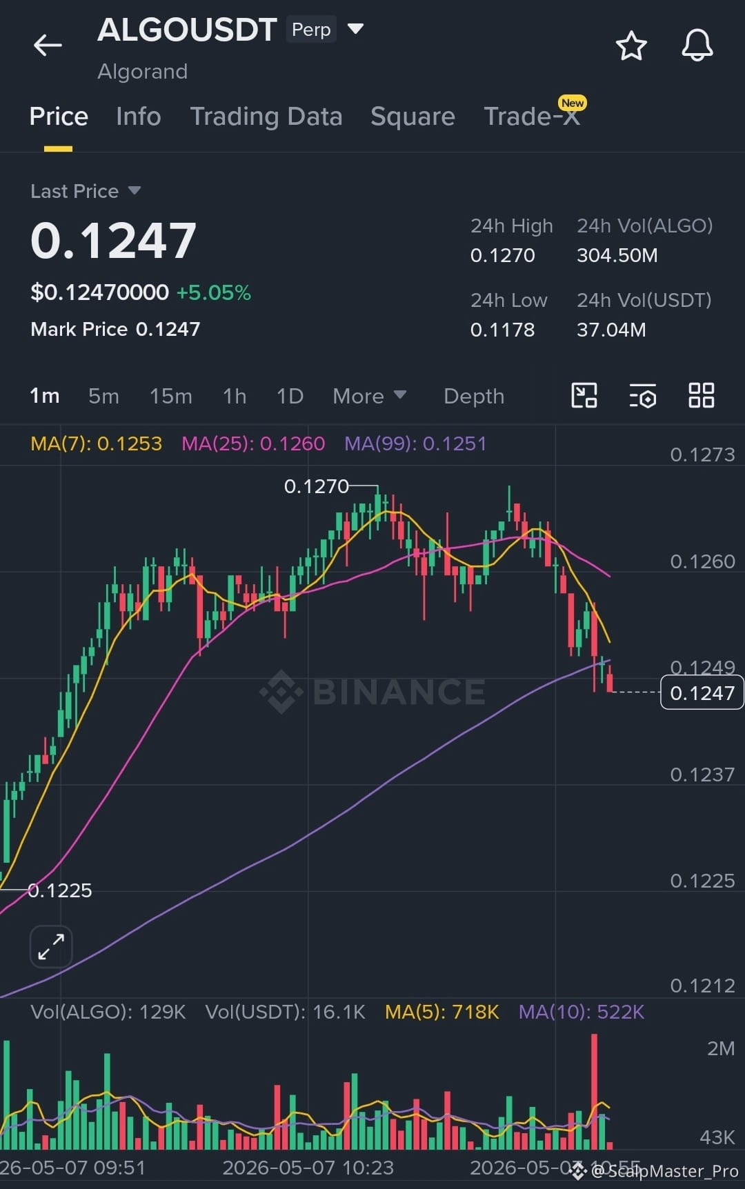
Task: Switch chart to 1D interval
Action: [x=290, y=396]
